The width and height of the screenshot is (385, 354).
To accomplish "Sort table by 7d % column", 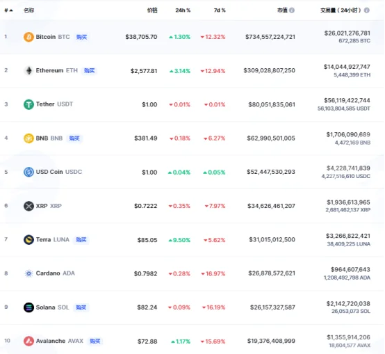I will pyautogui.click(x=220, y=10).
